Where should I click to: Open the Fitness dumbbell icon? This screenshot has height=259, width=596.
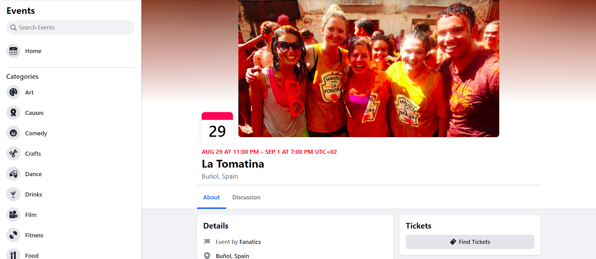13,235
